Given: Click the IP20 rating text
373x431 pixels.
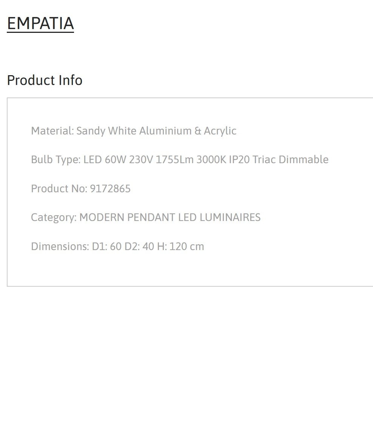Looking at the screenshot, I should (239, 160).
